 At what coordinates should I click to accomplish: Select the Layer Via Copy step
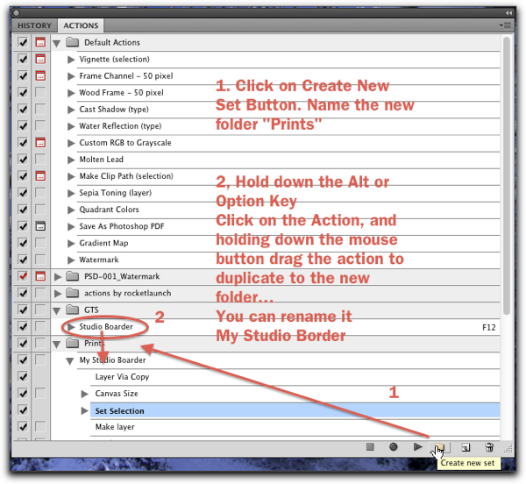tap(122, 377)
